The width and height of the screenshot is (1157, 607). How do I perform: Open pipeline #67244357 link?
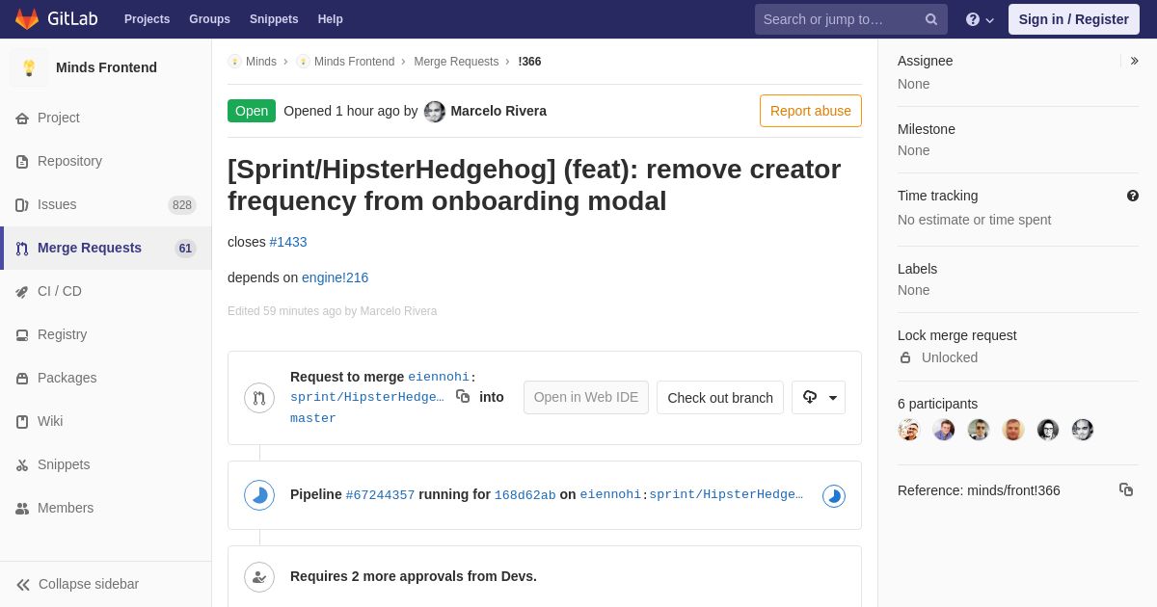pos(380,494)
